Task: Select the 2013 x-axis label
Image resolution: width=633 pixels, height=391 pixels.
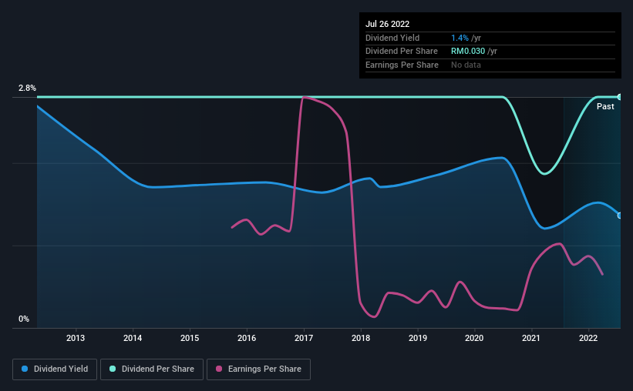Action: [x=76, y=338]
